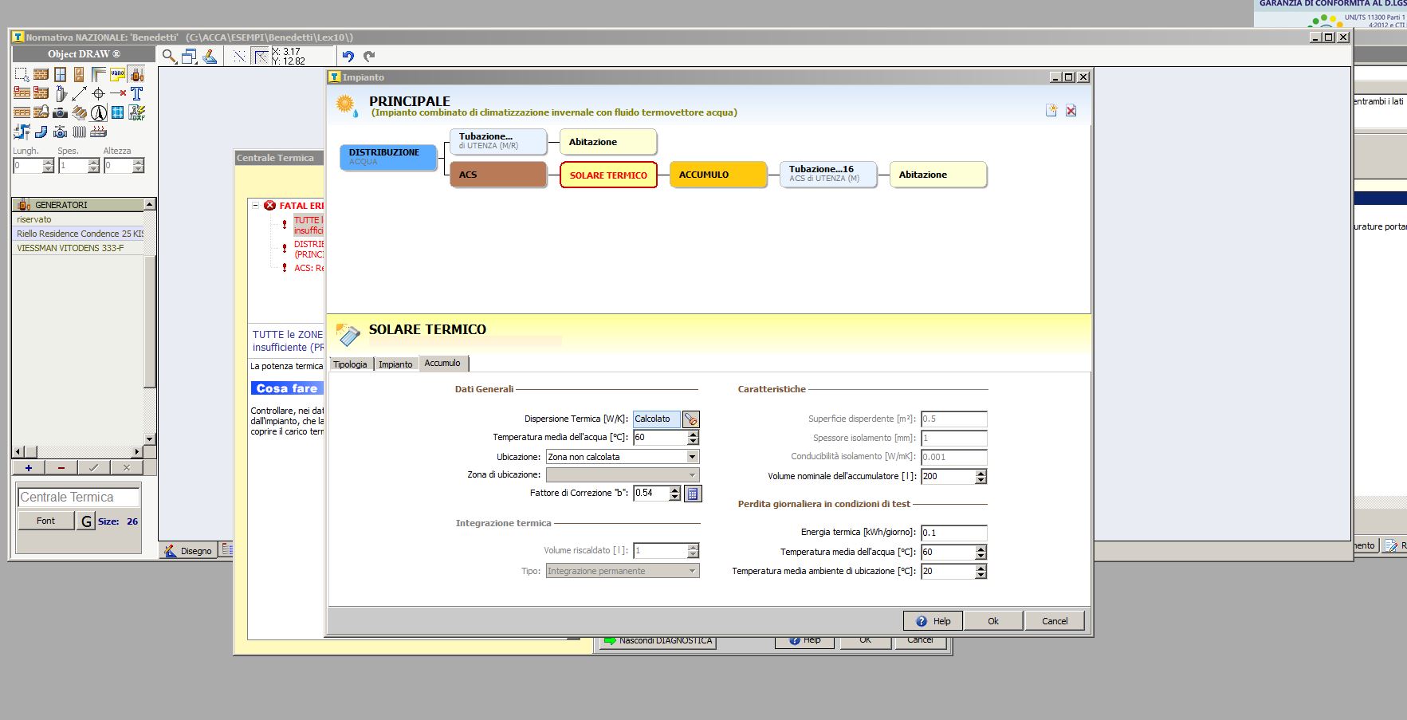This screenshot has width=1407, height=720.
Task: Click the Font button
Action: pyautogui.click(x=46, y=521)
